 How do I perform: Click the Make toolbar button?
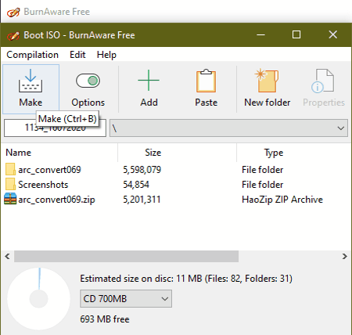[31, 89]
